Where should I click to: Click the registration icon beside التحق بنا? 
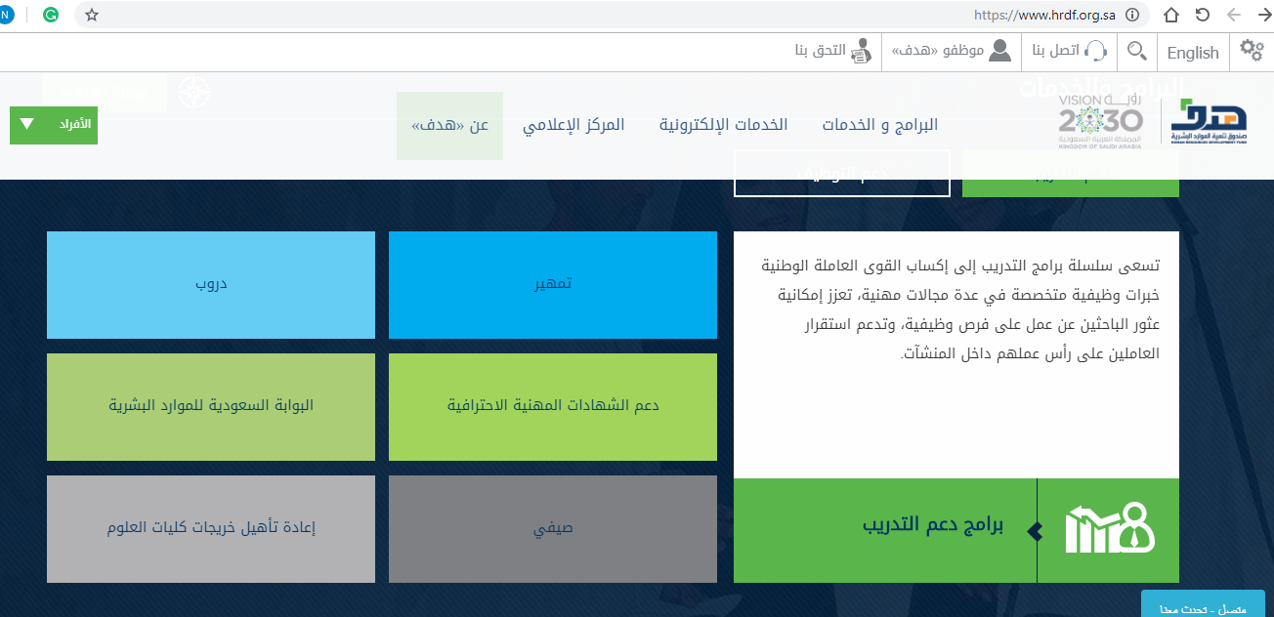[861, 51]
